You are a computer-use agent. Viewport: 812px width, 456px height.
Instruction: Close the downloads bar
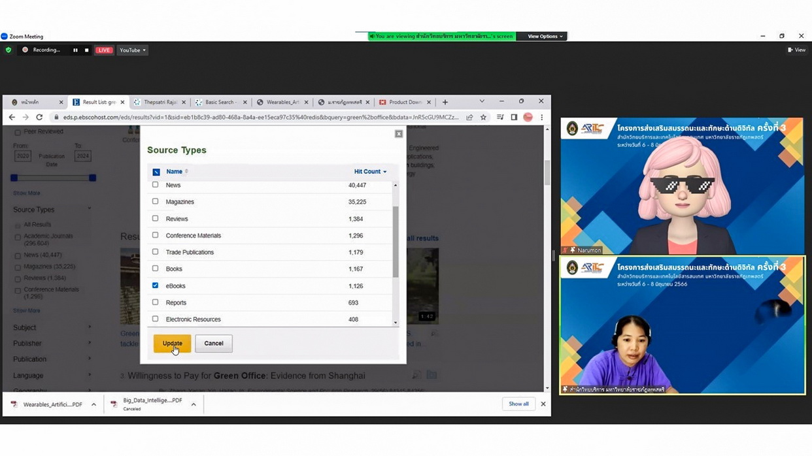click(543, 404)
